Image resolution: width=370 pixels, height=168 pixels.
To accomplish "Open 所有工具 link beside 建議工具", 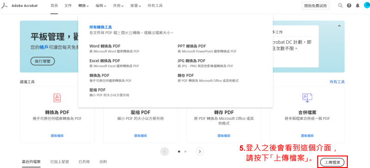I will 337,82.
